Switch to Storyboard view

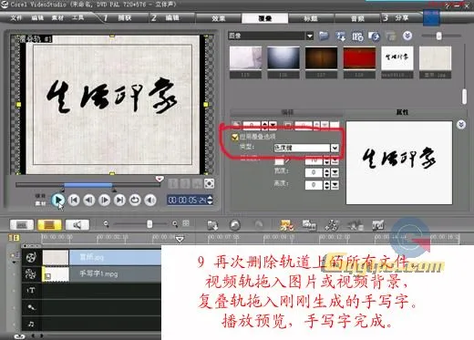[22, 225]
